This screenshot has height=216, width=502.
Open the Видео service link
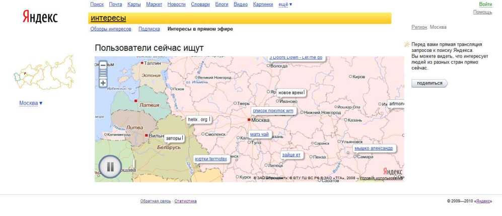(x=241, y=4)
